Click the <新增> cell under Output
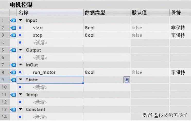The height and width of the screenshot is (121, 191). [40, 58]
